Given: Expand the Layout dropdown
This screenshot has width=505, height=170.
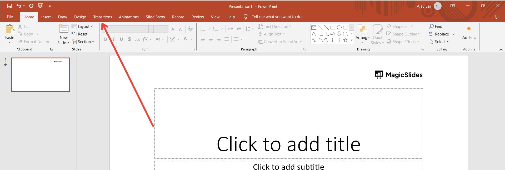Looking at the screenshot, I should pos(82,26).
